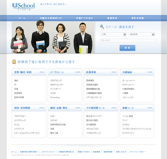Select the WEBクリエイター link
Viewport: 167px width, 159px height.
57,85
